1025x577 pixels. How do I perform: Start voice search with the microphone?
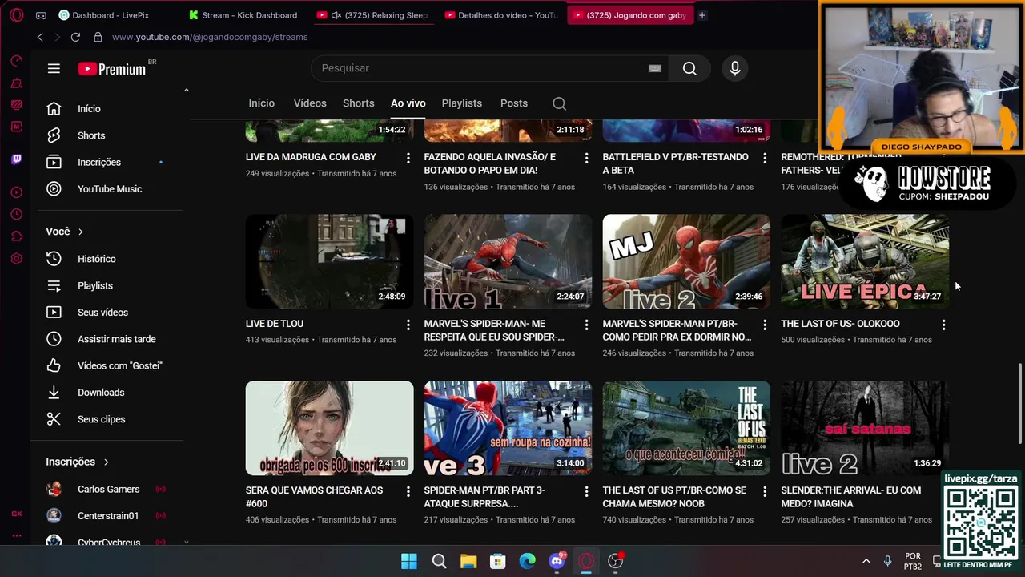coord(735,68)
